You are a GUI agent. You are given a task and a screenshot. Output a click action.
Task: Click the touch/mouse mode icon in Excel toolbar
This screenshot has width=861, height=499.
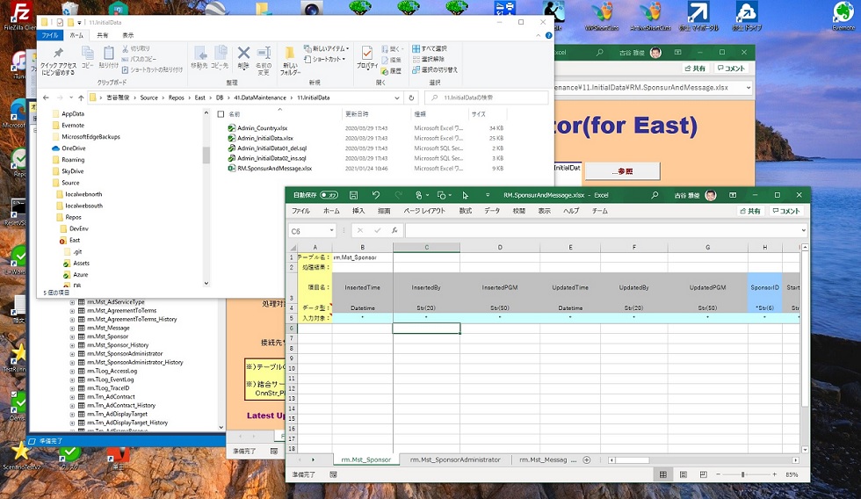419,195
